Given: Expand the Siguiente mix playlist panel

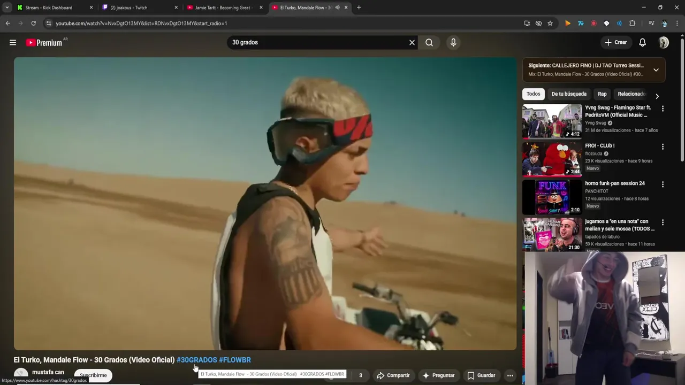Looking at the screenshot, I should (x=656, y=70).
